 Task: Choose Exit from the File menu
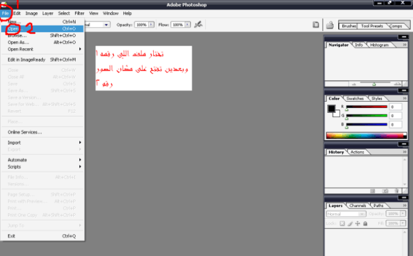42,236
